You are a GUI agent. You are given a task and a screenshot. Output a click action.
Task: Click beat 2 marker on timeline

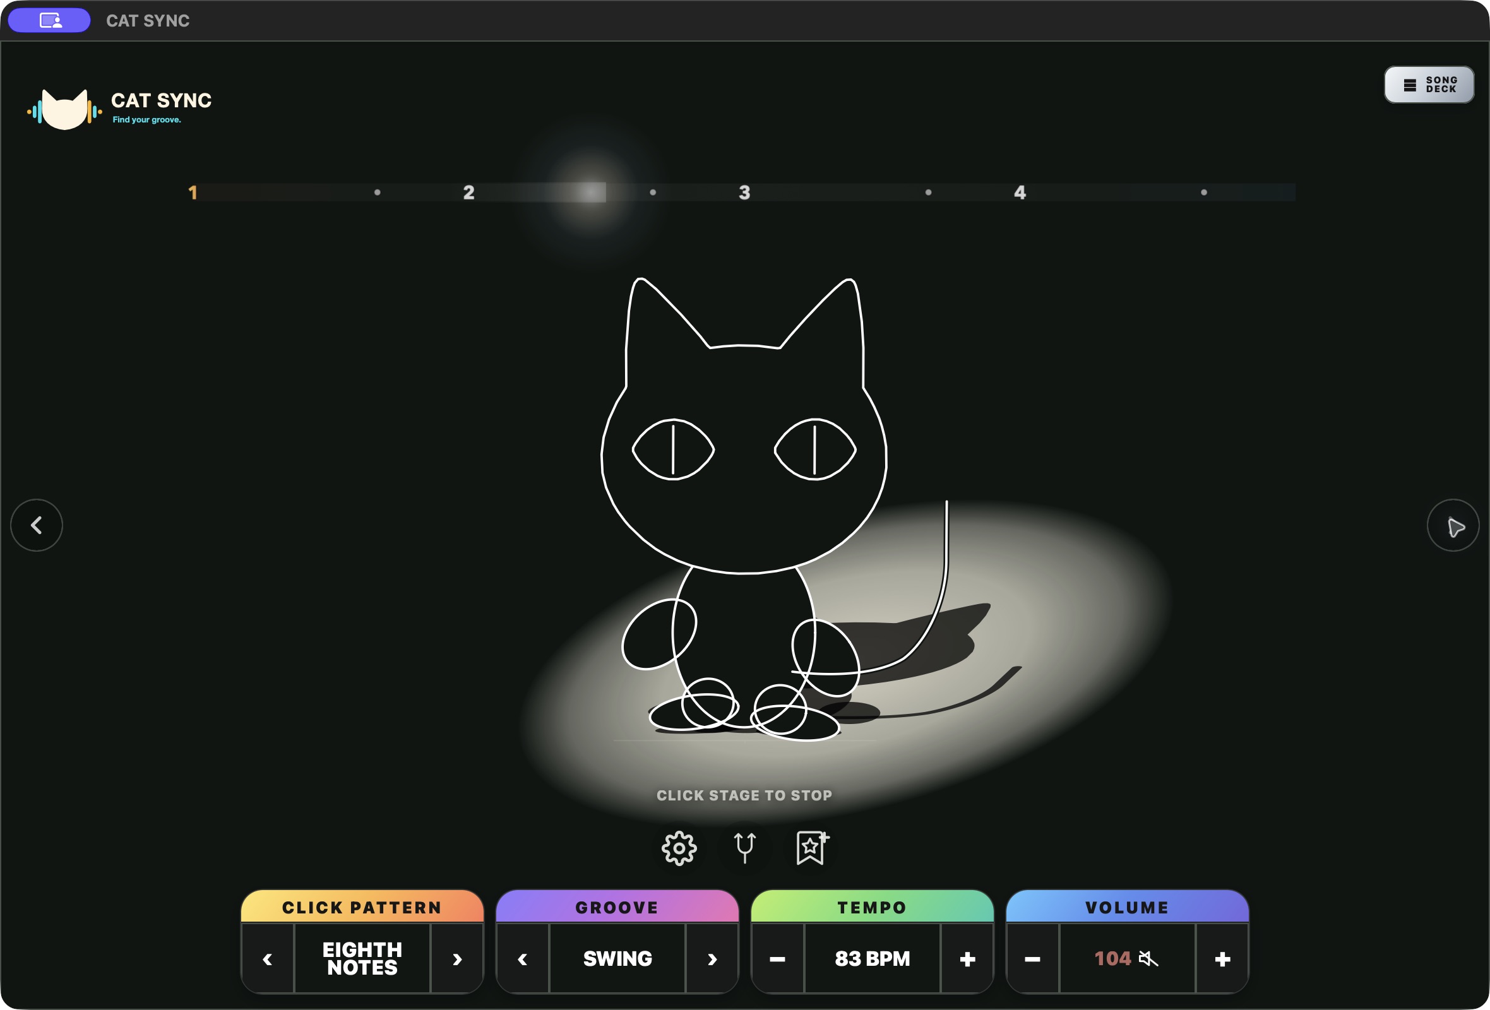click(x=468, y=193)
